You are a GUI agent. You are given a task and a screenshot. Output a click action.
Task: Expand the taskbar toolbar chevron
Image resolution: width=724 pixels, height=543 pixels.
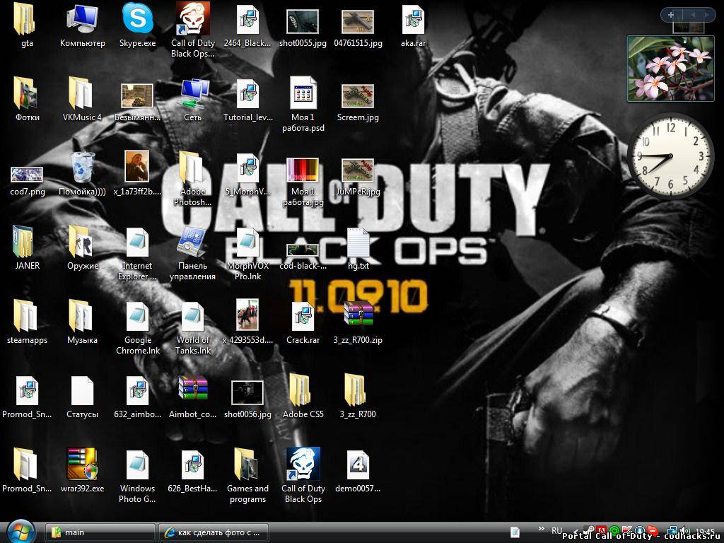pyautogui.click(x=541, y=528)
